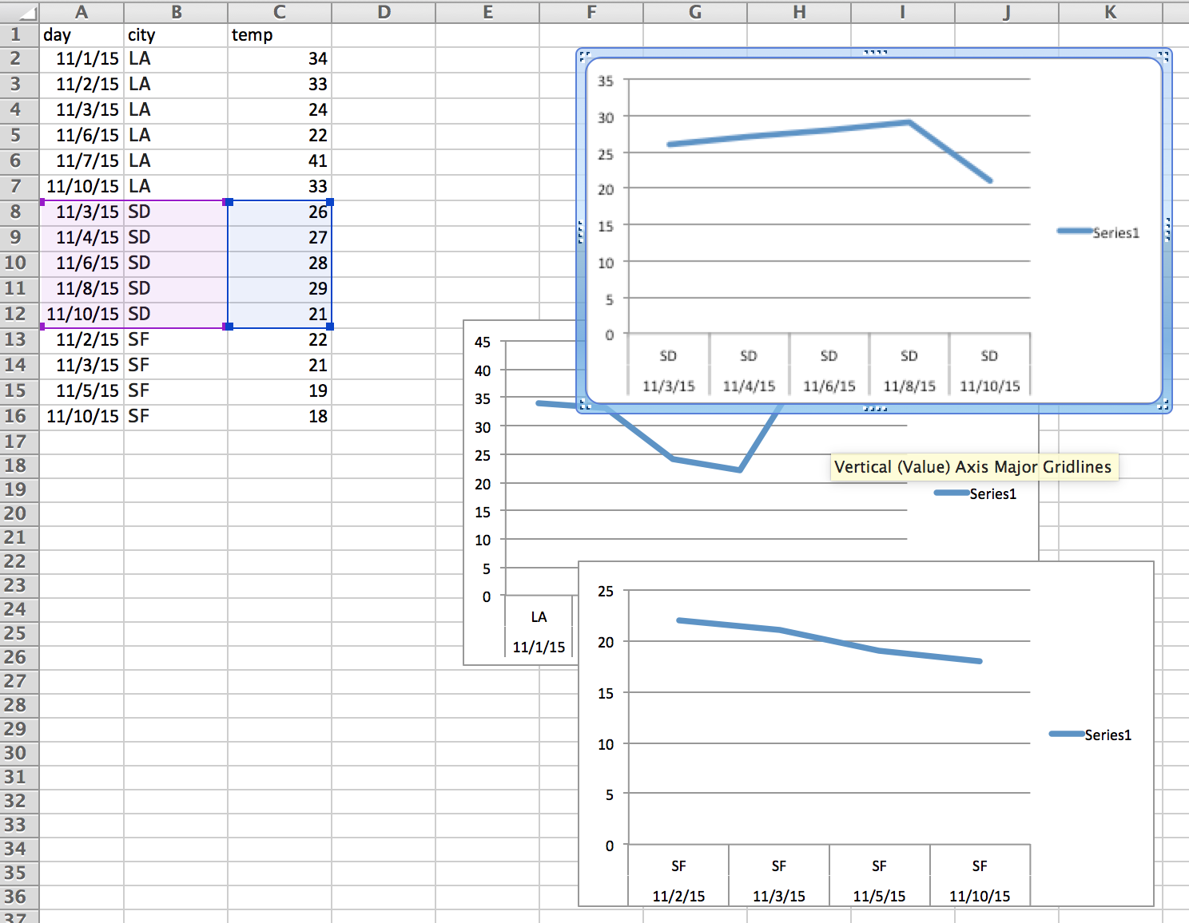1189x923 pixels.
Task: Click 11/10/15 category label in SD chart
Action: point(990,386)
